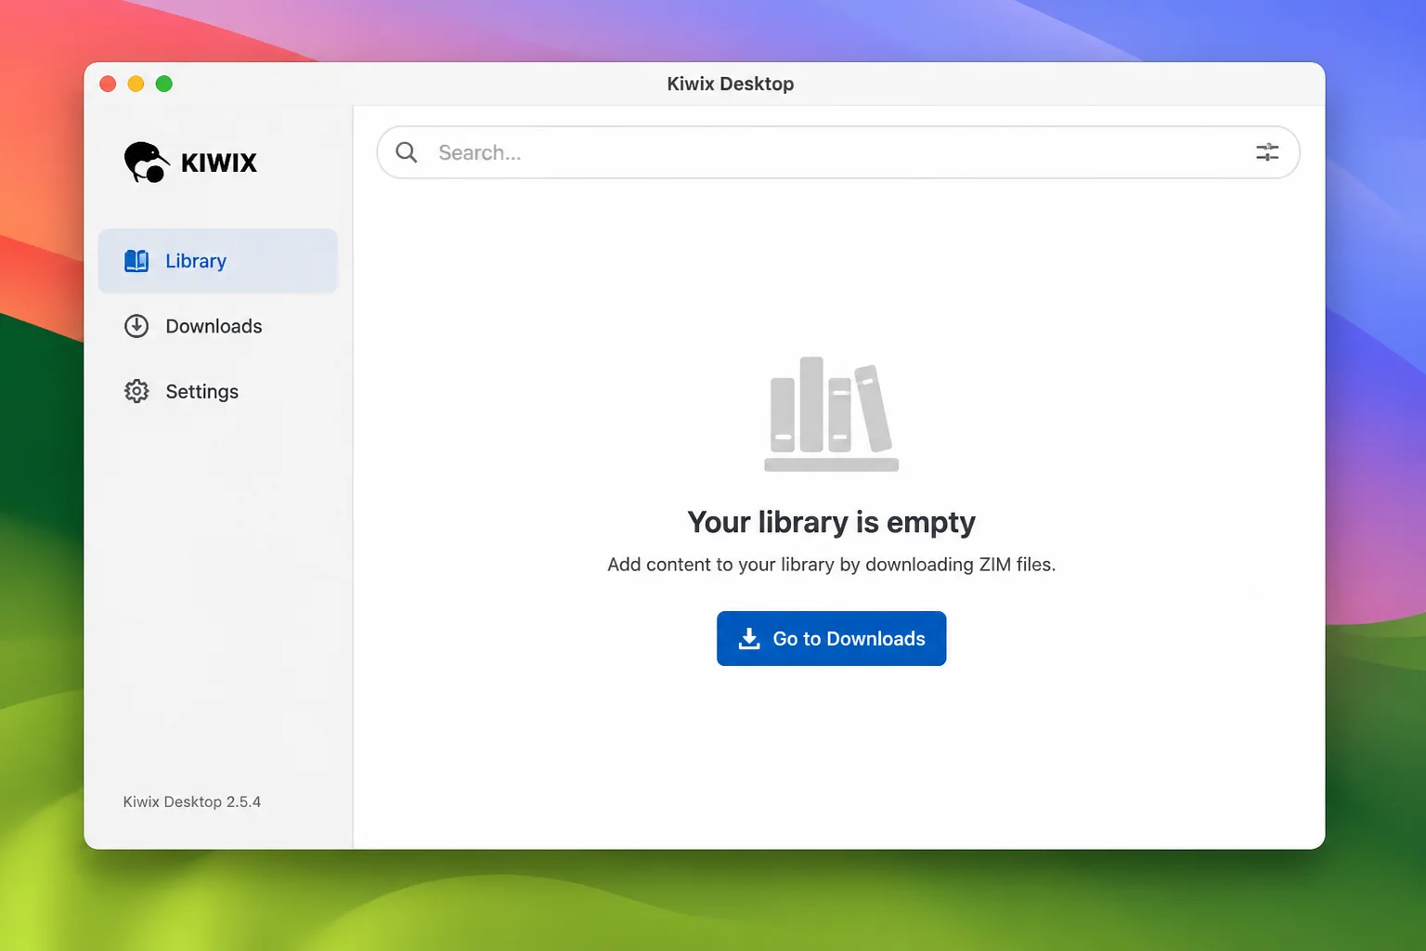Screen dimensions: 1426x951
Task: Click the Go to Downloads button
Action: 831,638
